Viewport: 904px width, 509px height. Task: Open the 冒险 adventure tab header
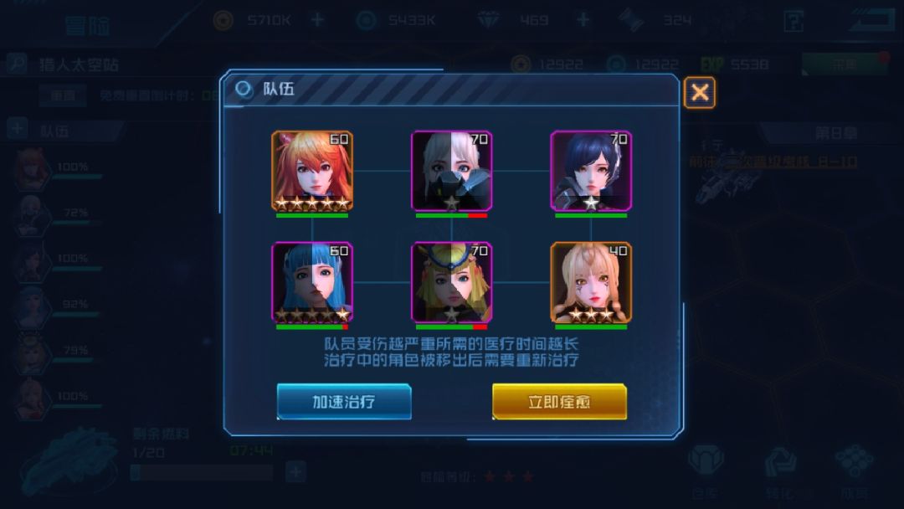(x=88, y=25)
